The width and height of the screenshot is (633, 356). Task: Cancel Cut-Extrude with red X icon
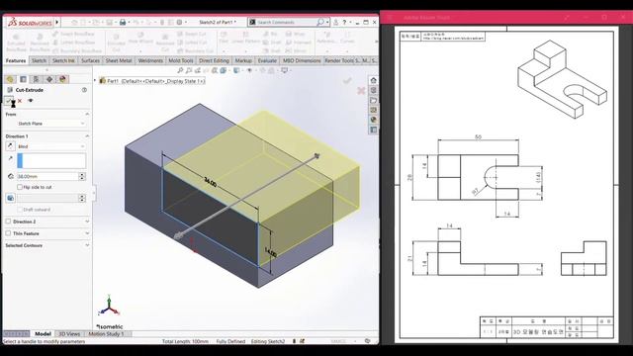pyautogui.click(x=20, y=101)
